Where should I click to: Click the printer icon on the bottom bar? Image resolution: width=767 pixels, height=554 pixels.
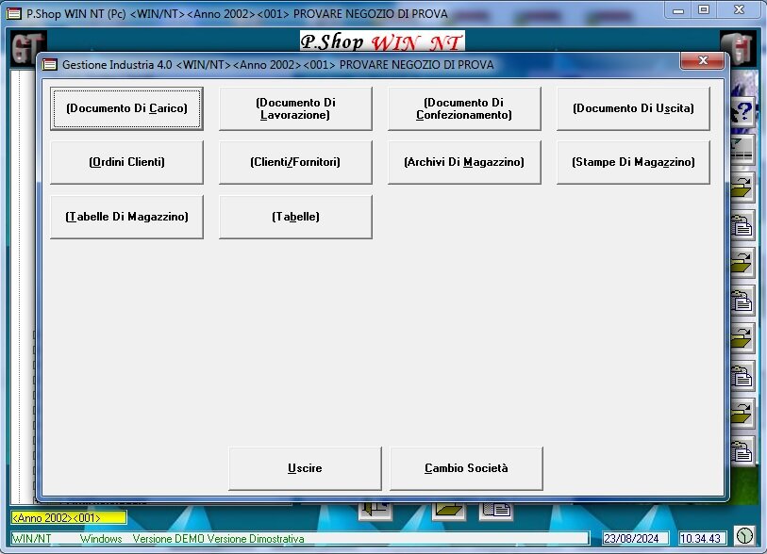(375, 509)
